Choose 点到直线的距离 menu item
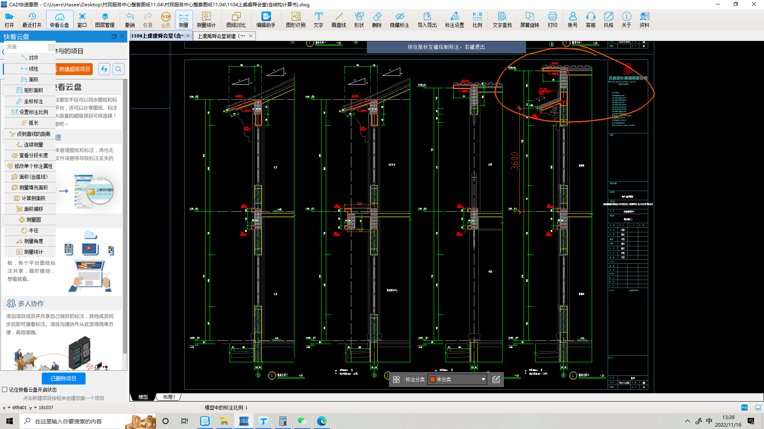Image resolution: width=764 pixels, height=429 pixels. pyautogui.click(x=30, y=134)
